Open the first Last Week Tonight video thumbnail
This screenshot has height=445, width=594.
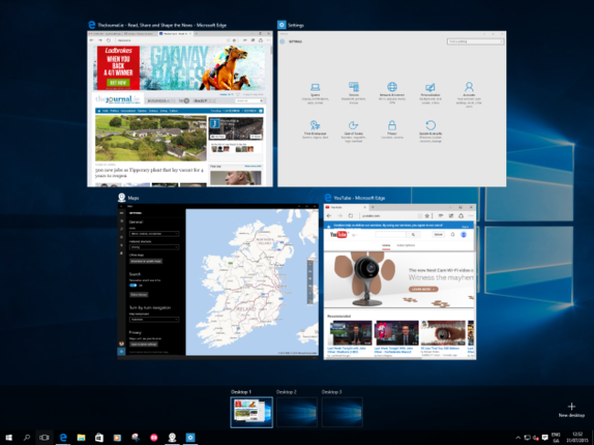(349, 333)
